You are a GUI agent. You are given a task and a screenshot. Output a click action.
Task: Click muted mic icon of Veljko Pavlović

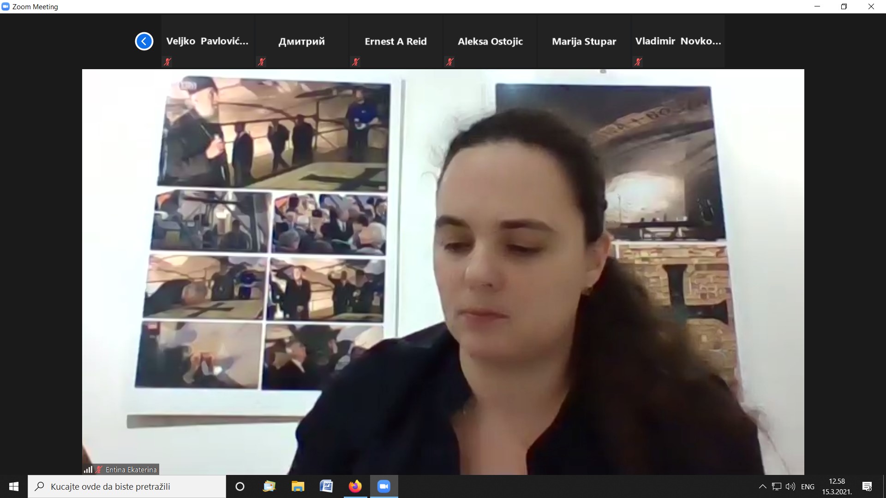[168, 61]
